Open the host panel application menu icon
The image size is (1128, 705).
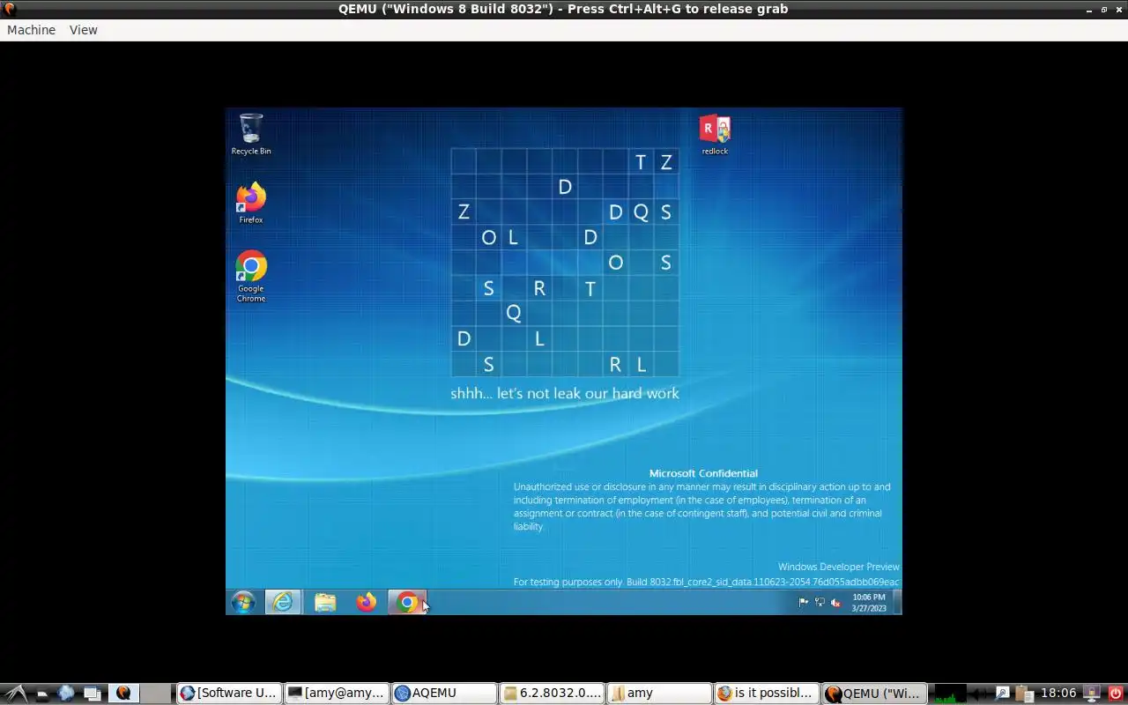[x=17, y=694]
